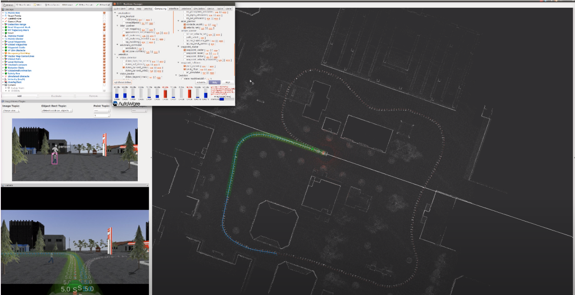575x295 pixels.
Task: Click the Vehicle Model display icon
Action: [6, 36]
